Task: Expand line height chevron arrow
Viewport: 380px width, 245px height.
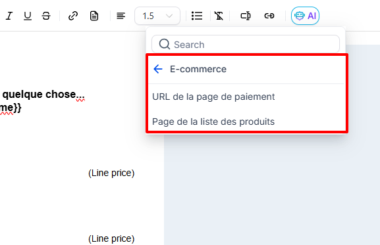Action: point(169,16)
